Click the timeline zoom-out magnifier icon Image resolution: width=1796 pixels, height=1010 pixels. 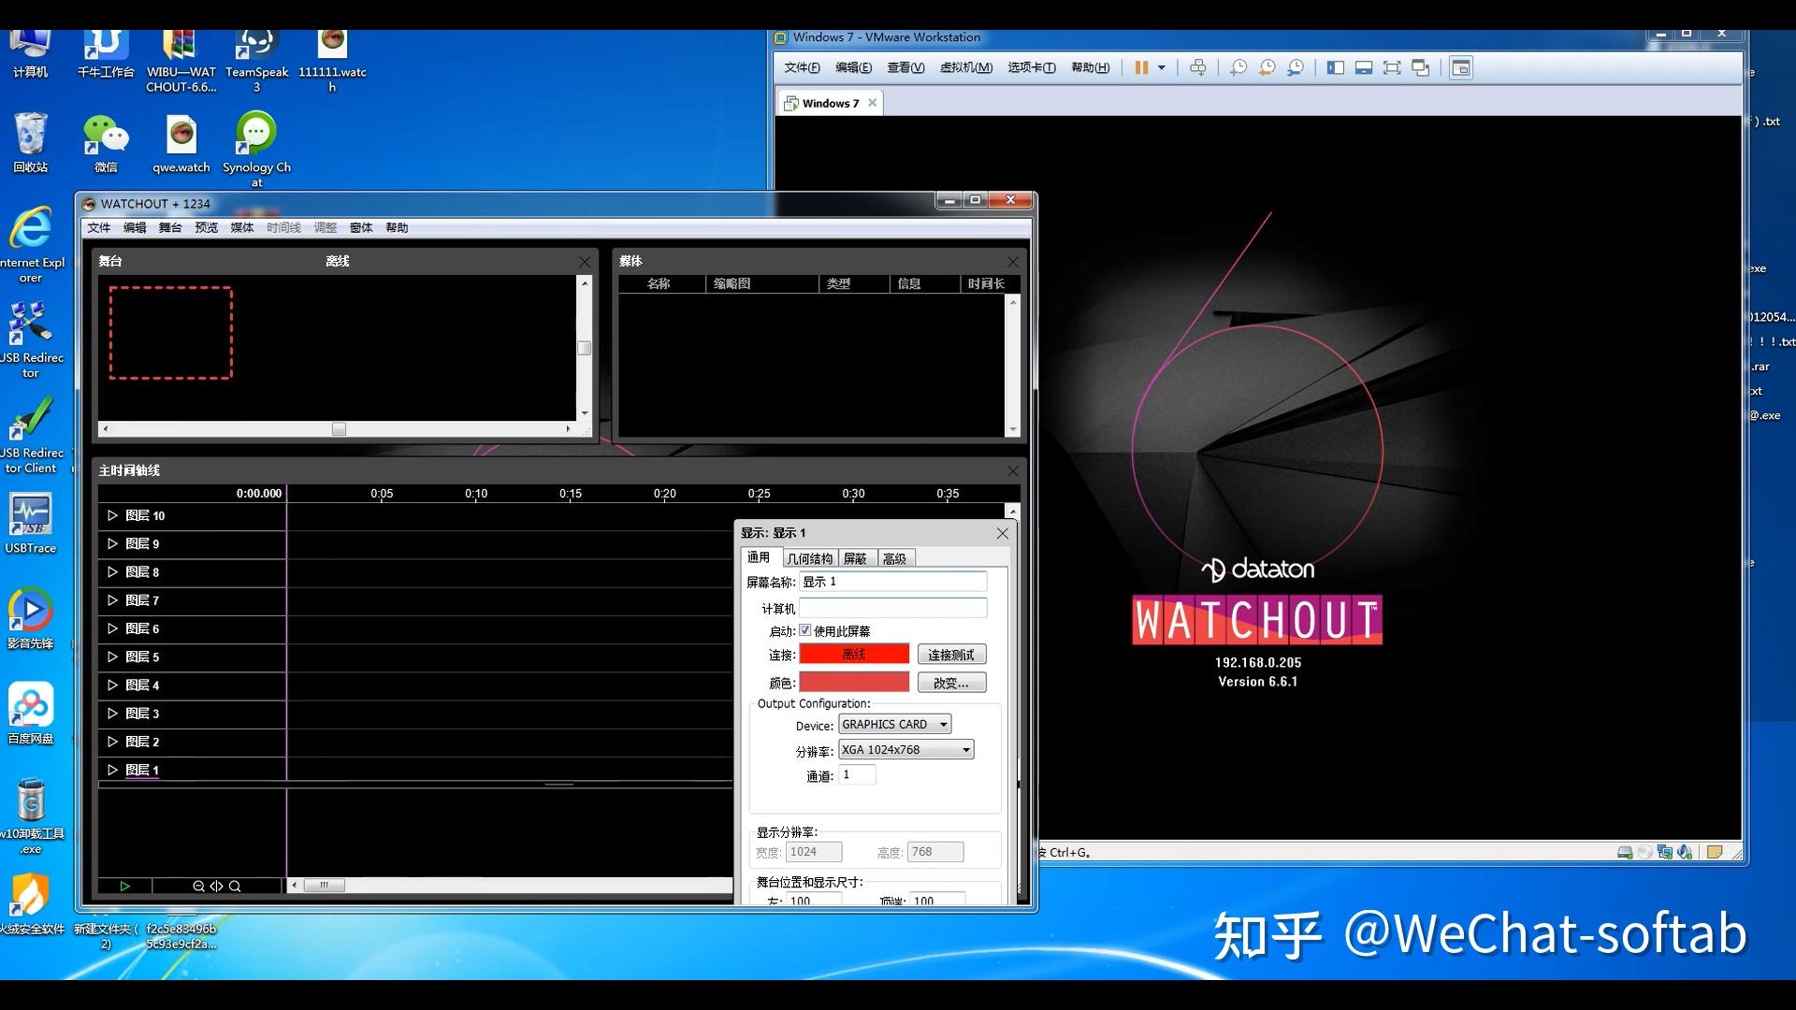pos(198,886)
